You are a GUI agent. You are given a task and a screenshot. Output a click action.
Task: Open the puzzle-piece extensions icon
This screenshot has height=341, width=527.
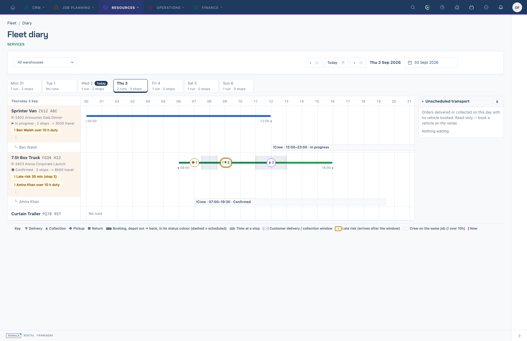point(457,7)
